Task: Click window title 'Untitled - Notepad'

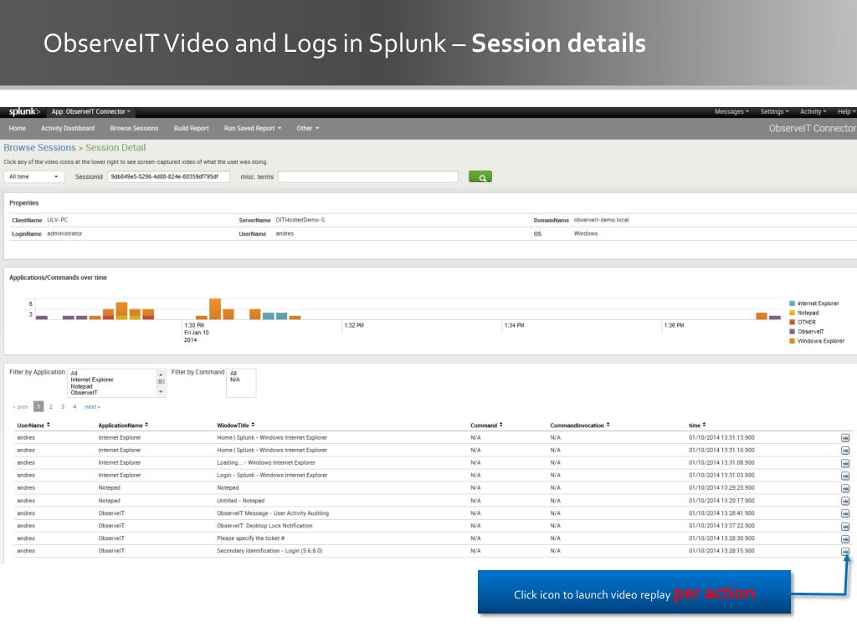Action: pyautogui.click(x=240, y=501)
